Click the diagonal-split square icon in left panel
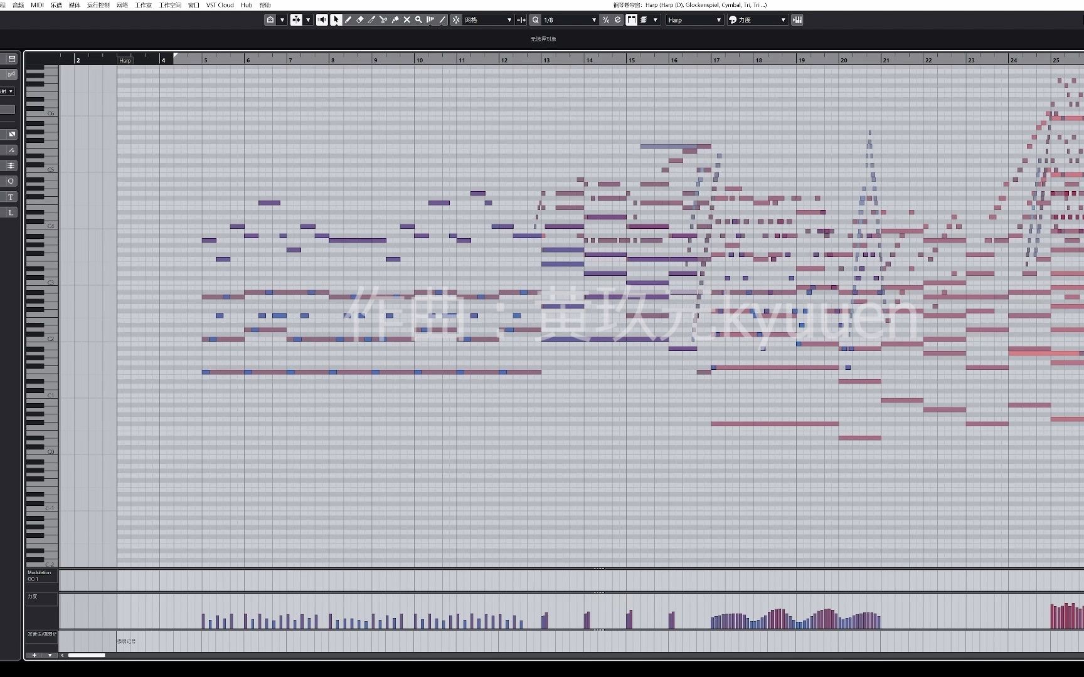 11,134
